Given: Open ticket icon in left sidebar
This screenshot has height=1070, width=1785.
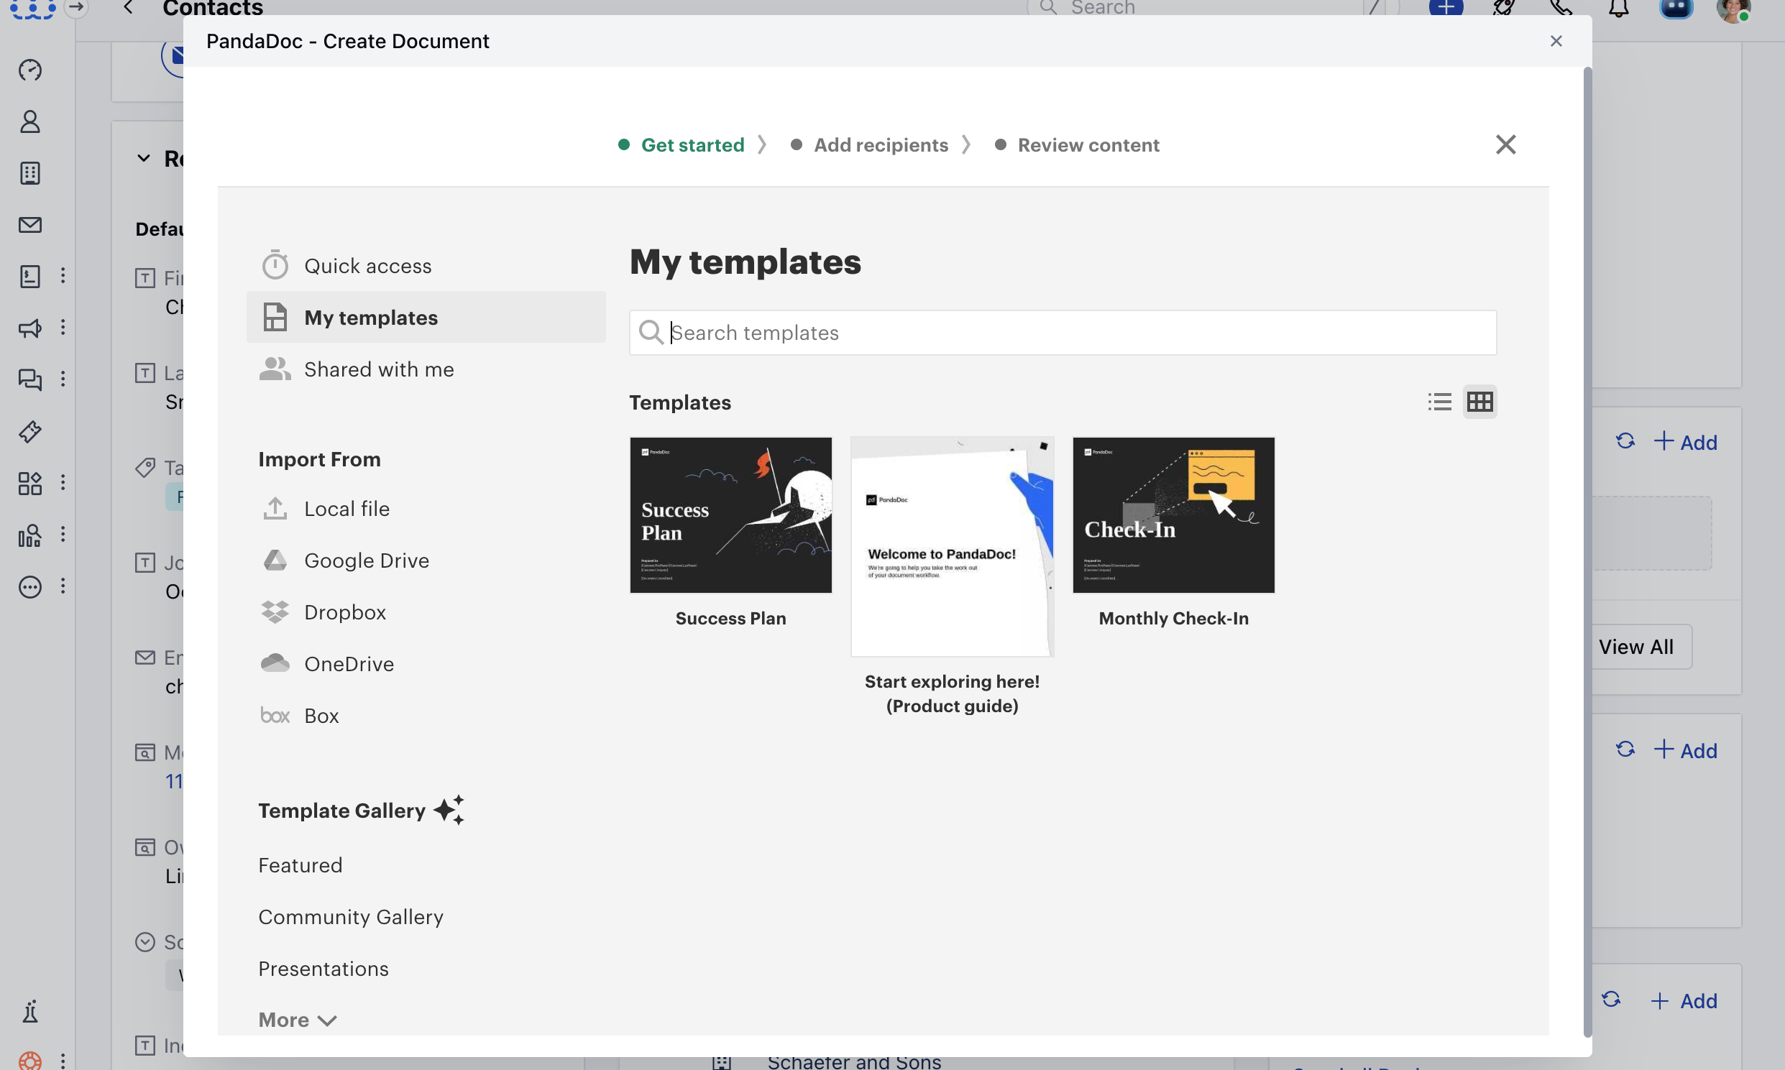Looking at the screenshot, I should coord(29,431).
